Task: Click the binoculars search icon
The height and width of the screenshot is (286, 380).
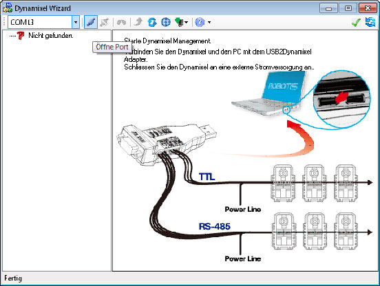Action: click(x=121, y=22)
